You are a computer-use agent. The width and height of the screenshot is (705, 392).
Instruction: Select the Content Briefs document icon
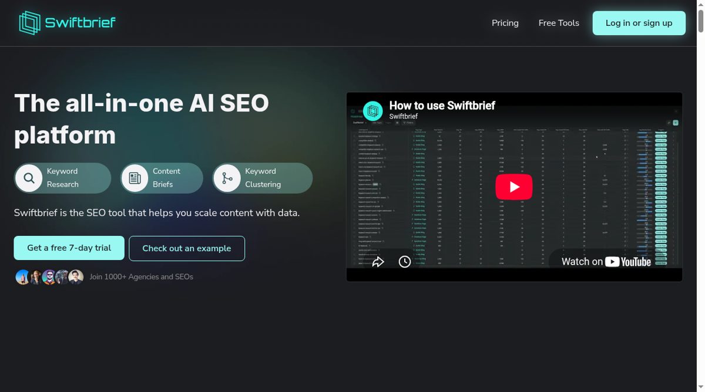[135, 178]
